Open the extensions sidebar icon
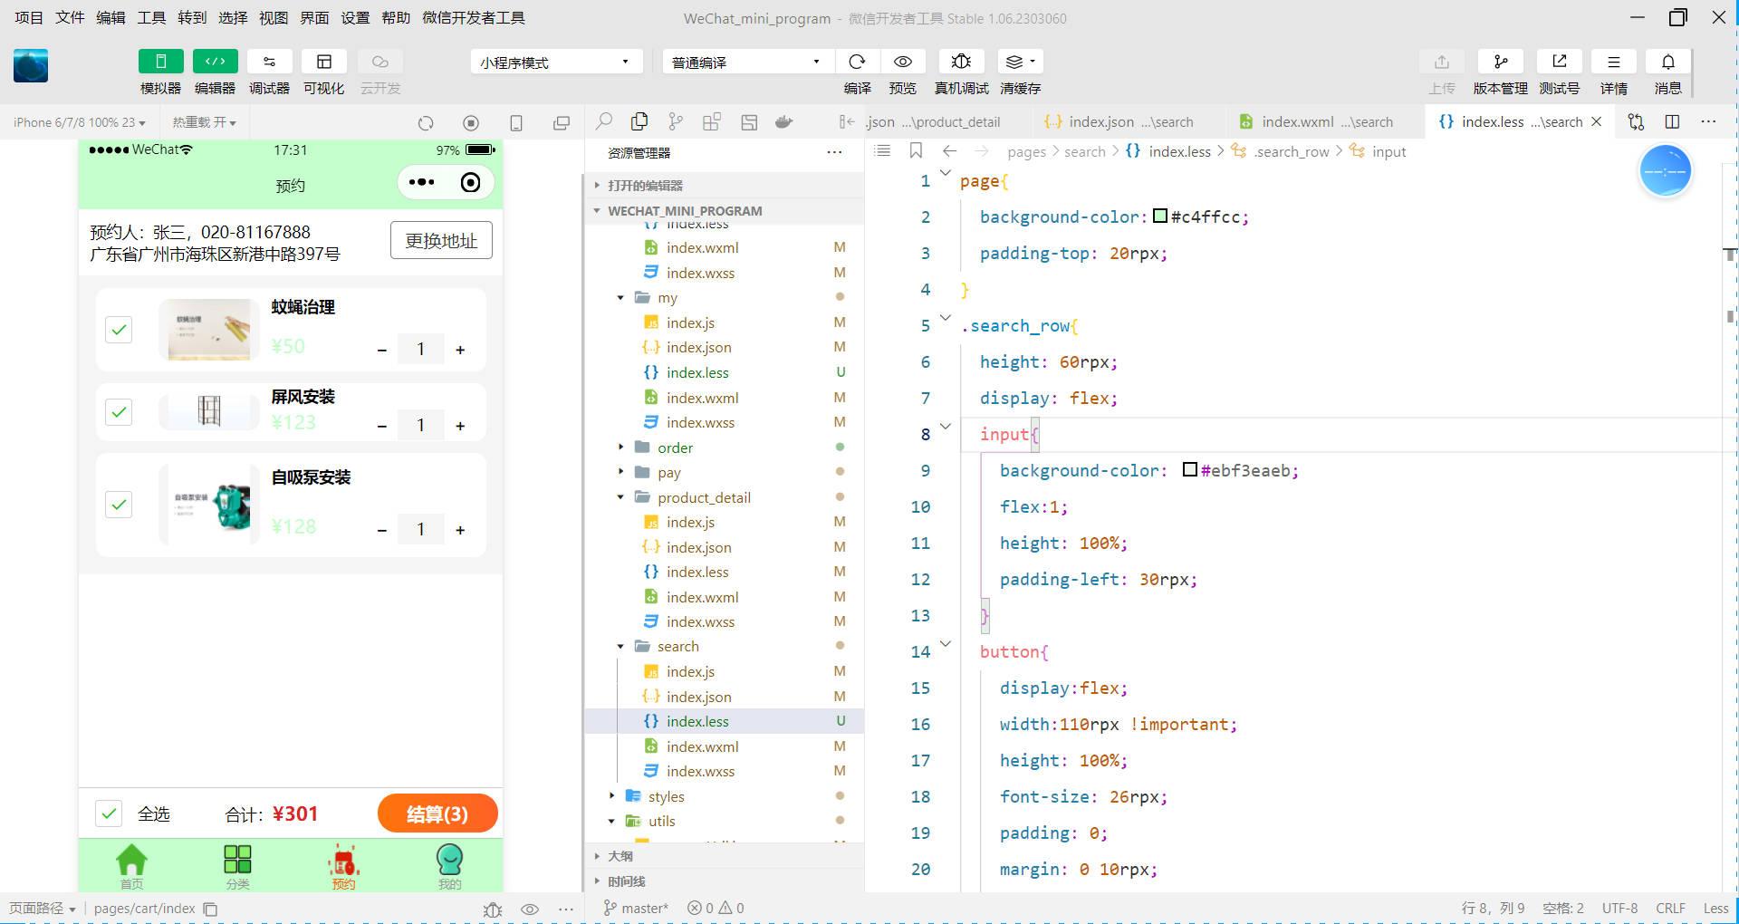 coord(712,121)
